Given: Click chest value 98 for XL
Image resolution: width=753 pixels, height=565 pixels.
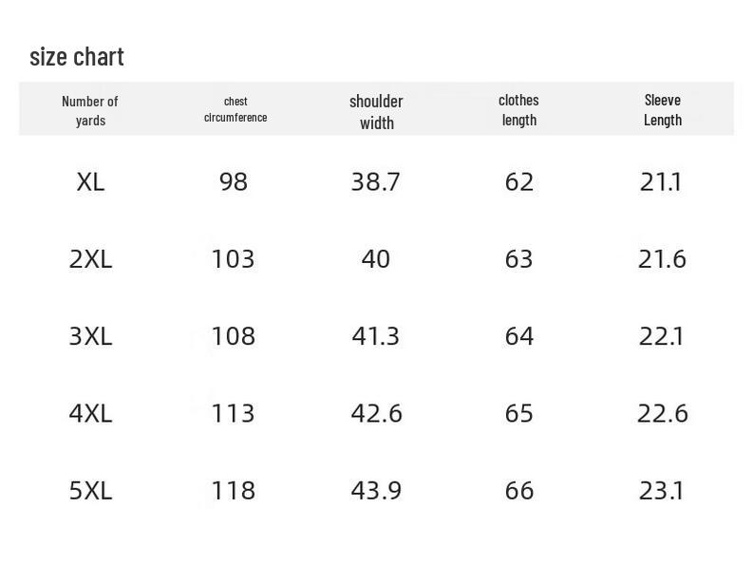Looking at the screenshot, I should tap(234, 181).
